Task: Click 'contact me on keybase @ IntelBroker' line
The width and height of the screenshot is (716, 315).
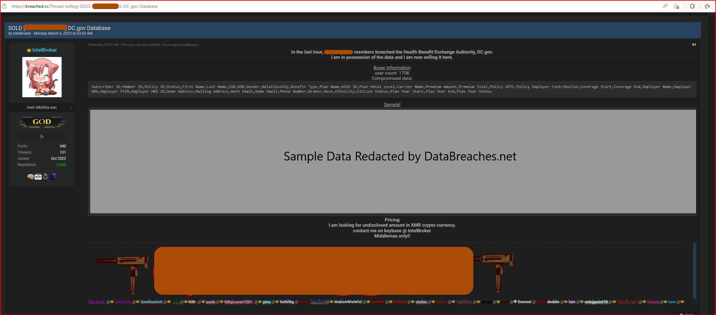Action: 392,231
